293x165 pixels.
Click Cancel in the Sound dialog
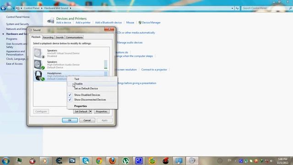[87, 120]
